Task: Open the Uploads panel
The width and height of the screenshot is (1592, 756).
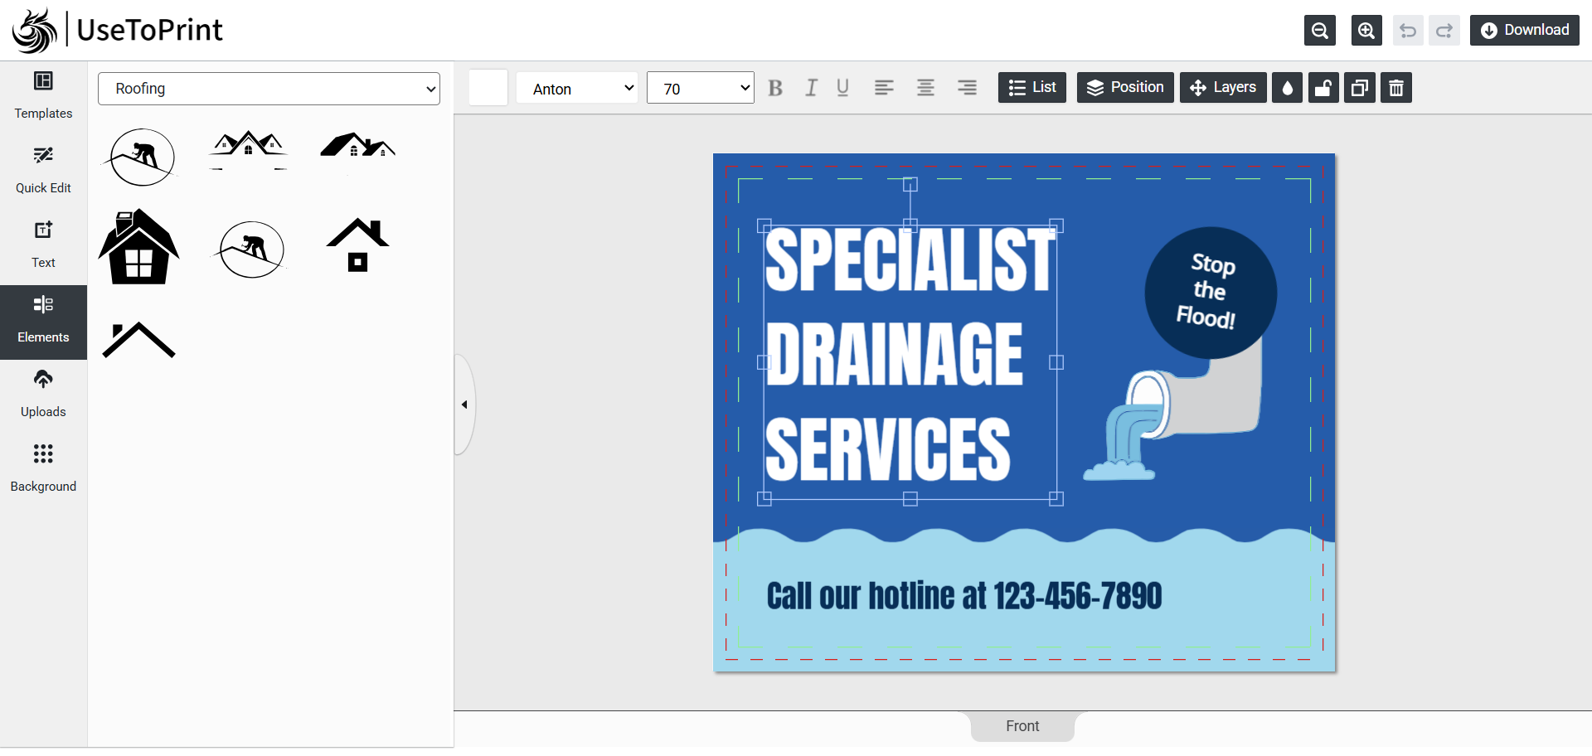Action: click(x=43, y=394)
